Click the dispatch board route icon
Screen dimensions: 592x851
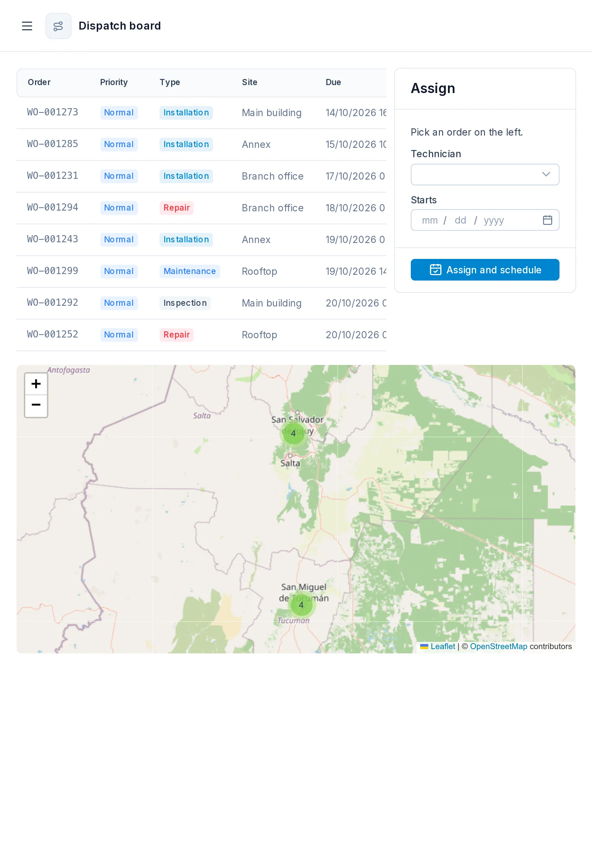pos(58,26)
